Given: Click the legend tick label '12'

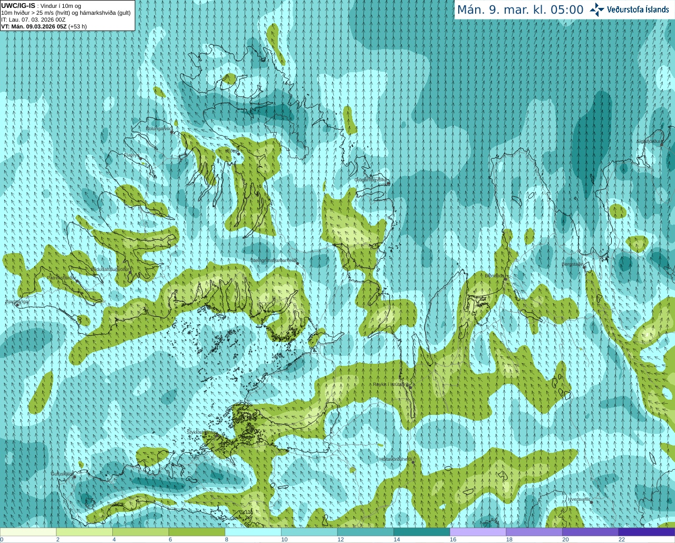Looking at the screenshot, I should tap(341, 539).
